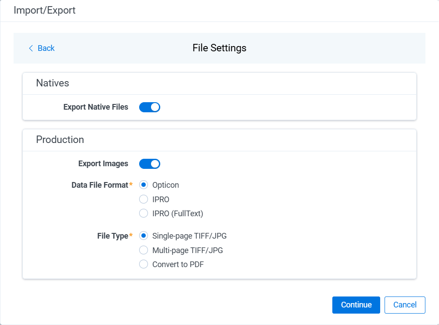Toggle Export Images switch
439x325 pixels.
tap(150, 164)
